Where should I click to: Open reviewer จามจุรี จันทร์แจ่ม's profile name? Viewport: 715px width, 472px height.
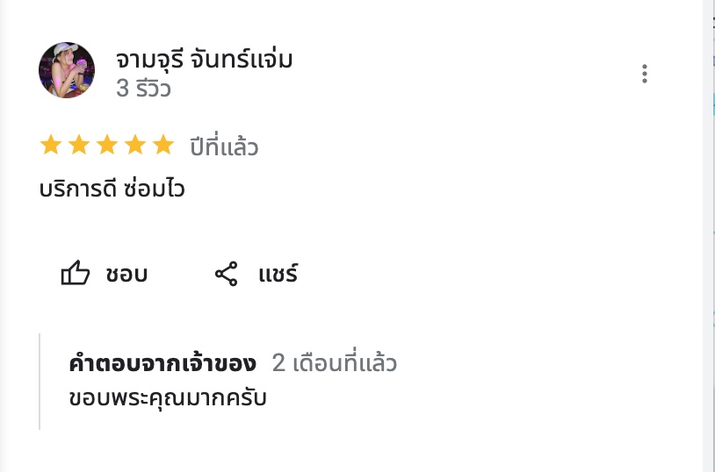click(x=204, y=60)
